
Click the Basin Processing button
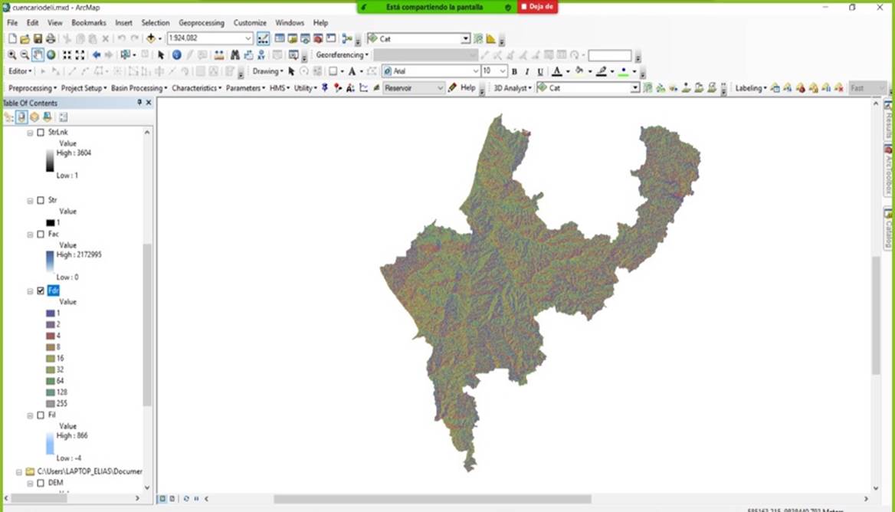coord(138,88)
